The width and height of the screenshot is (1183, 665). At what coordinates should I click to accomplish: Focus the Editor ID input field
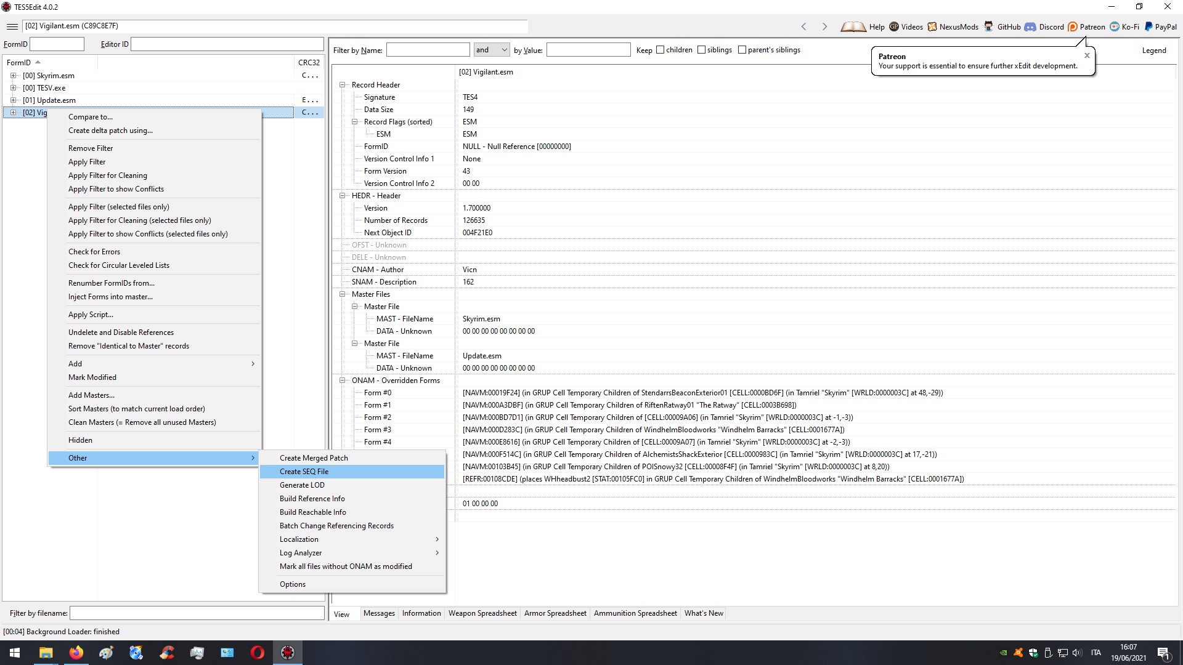tap(227, 44)
